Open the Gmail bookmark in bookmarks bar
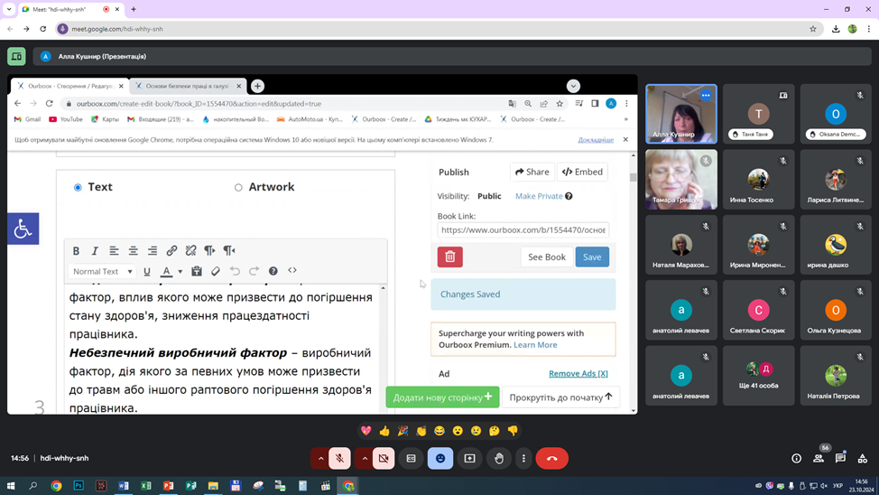This screenshot has height=495, width=879. click(28, 119)
